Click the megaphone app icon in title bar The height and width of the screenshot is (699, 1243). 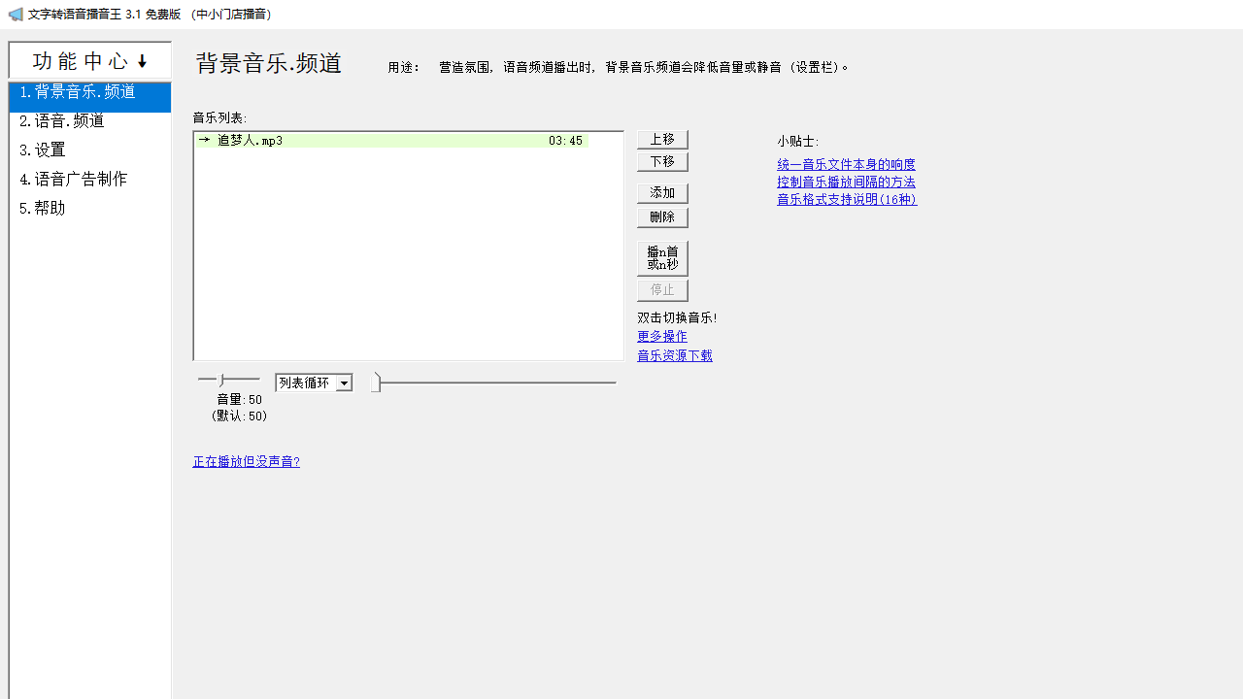click(16, 15)
